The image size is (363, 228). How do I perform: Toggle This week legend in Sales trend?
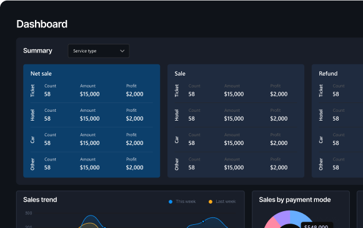182,202
